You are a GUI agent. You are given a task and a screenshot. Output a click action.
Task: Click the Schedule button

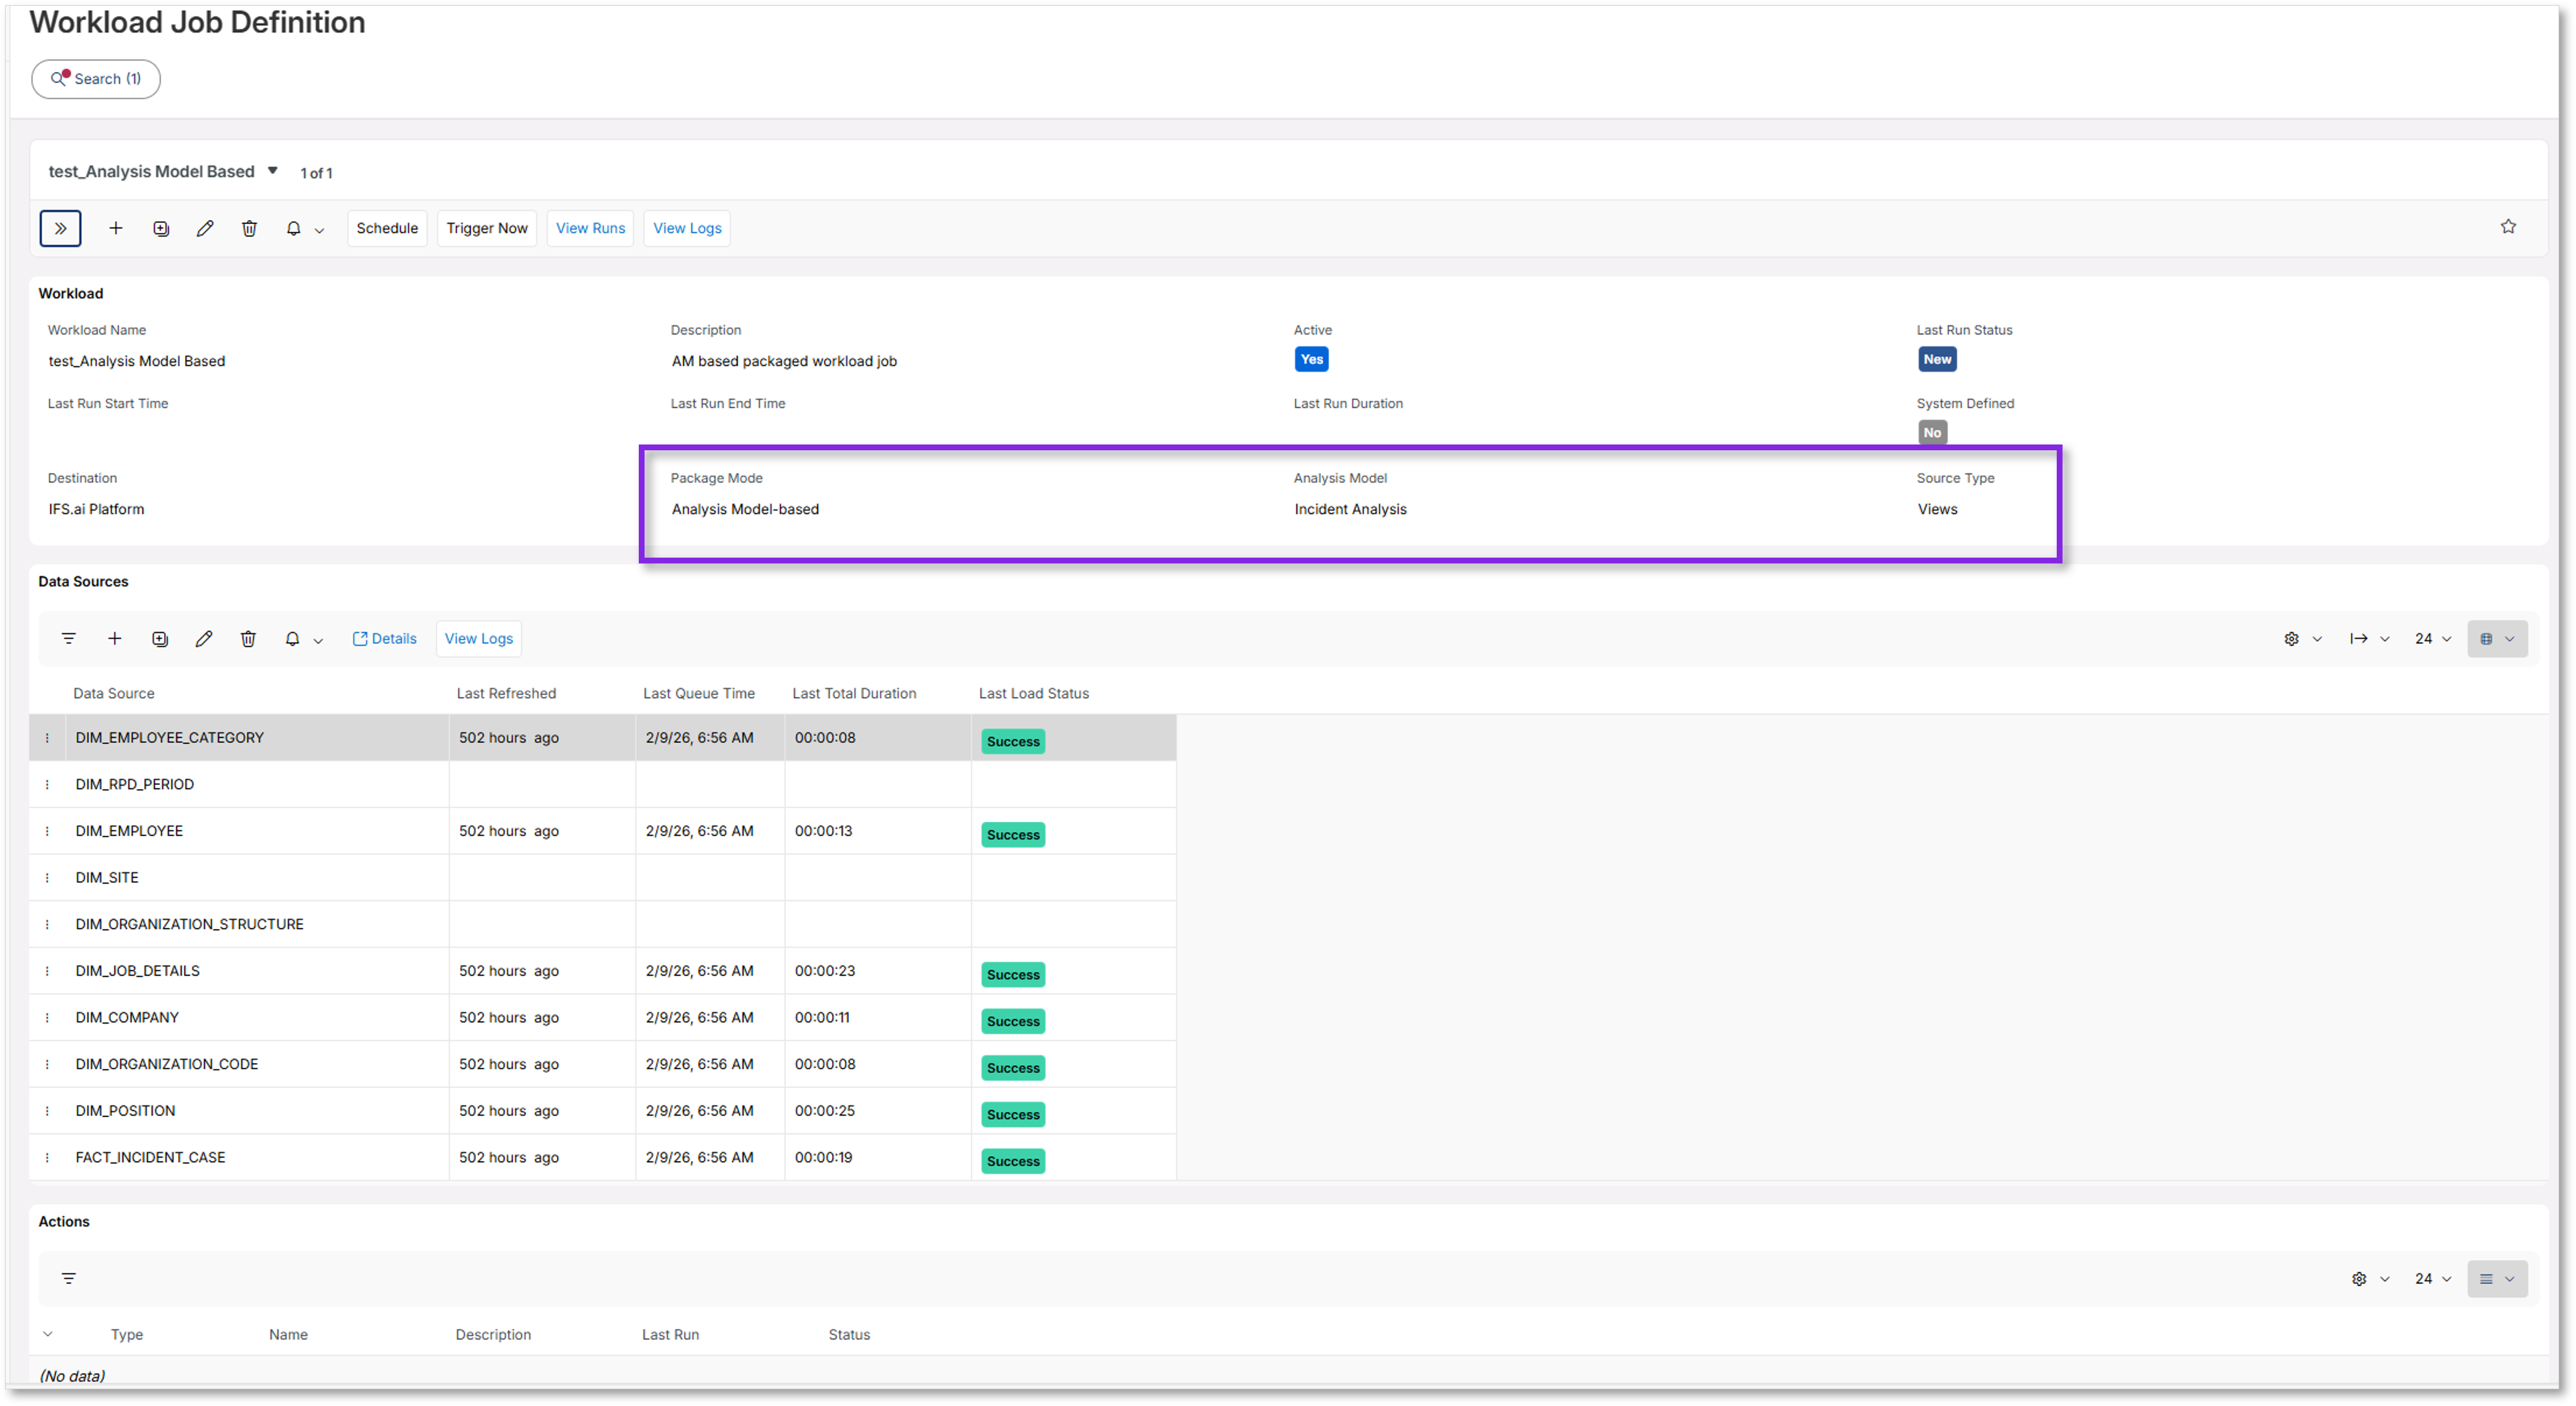(x=387, y=228)
